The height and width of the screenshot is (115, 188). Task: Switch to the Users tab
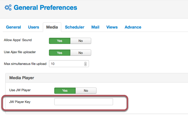pos(34,27)
